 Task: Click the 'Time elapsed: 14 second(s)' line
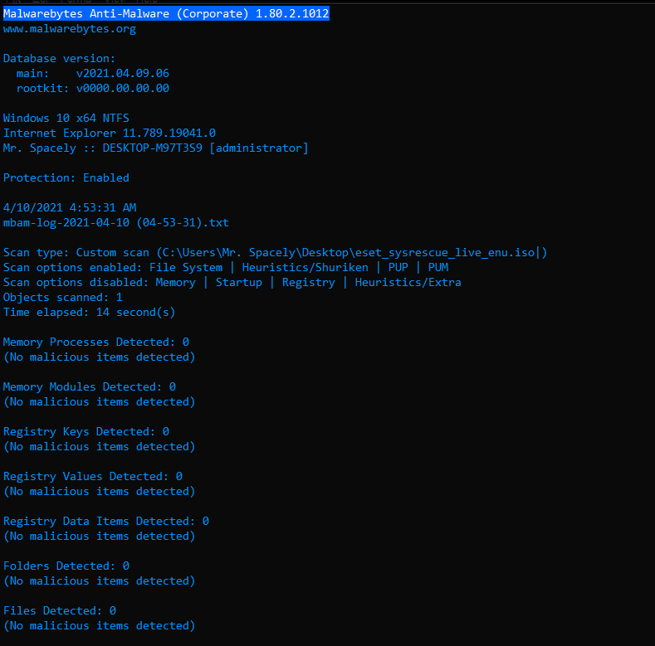90,312
